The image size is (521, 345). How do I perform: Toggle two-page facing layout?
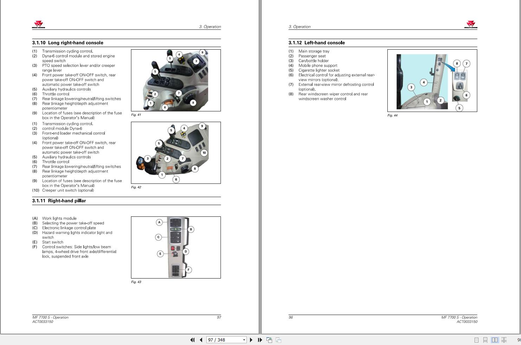[495, 340]
